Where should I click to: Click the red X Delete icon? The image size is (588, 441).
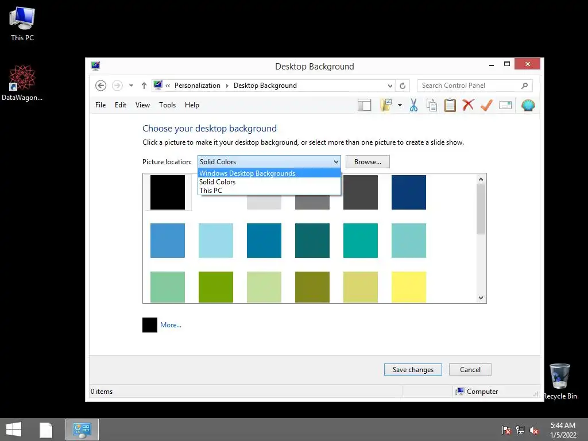[468, 105]
